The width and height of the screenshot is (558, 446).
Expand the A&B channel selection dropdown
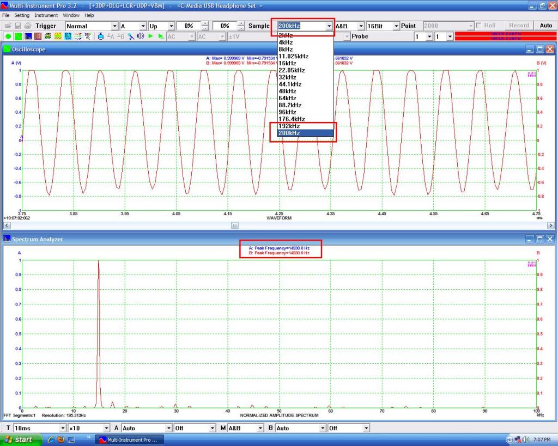point(361,26)
